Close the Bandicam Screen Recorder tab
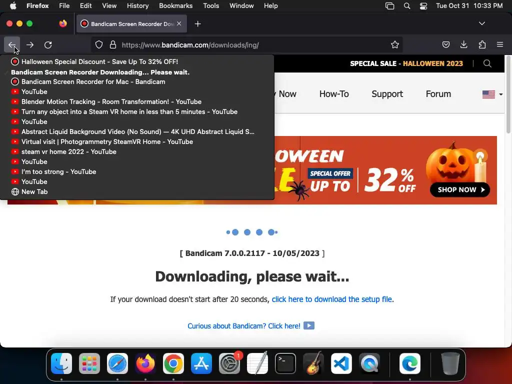The image size is (512, 384). point(179,23)
